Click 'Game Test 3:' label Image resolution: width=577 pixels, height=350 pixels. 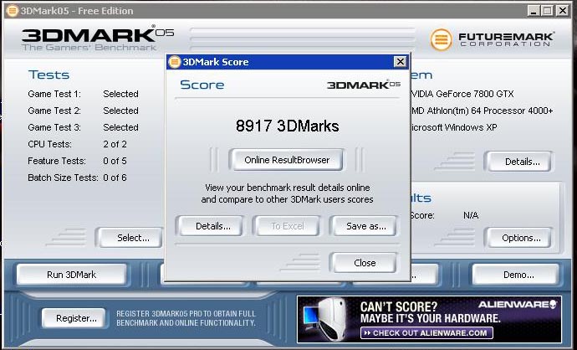point(54,127)
